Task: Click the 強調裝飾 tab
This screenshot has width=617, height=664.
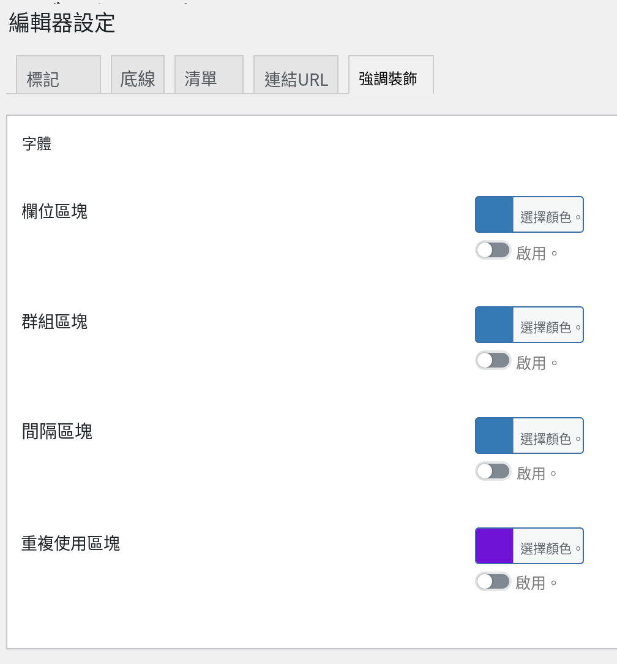Action: [391, 75]
